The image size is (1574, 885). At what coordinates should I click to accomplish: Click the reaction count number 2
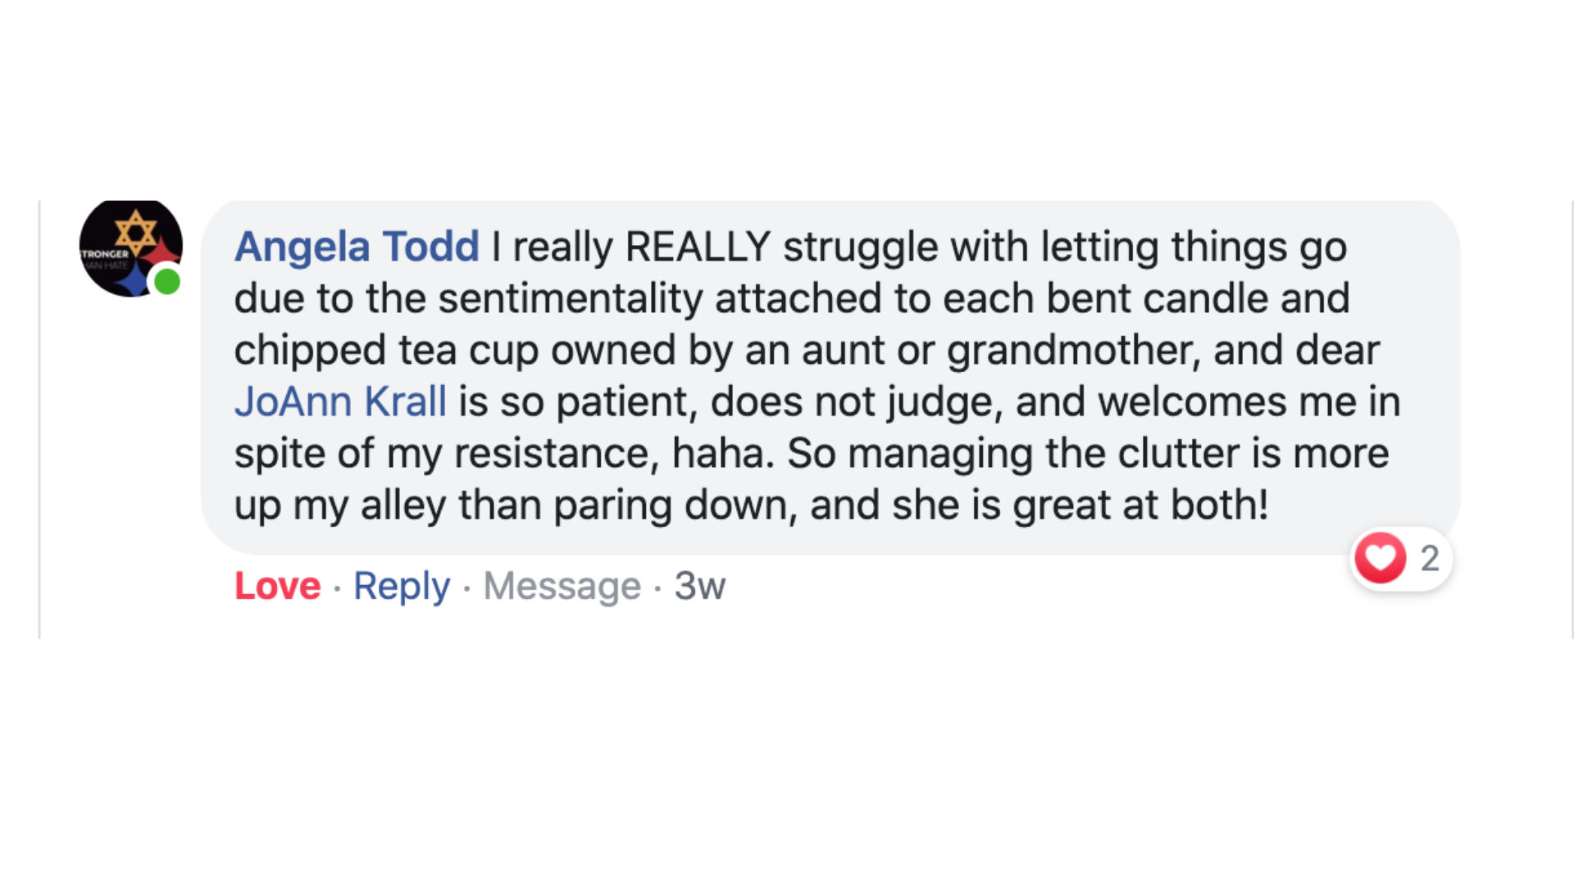[1430, 559]
